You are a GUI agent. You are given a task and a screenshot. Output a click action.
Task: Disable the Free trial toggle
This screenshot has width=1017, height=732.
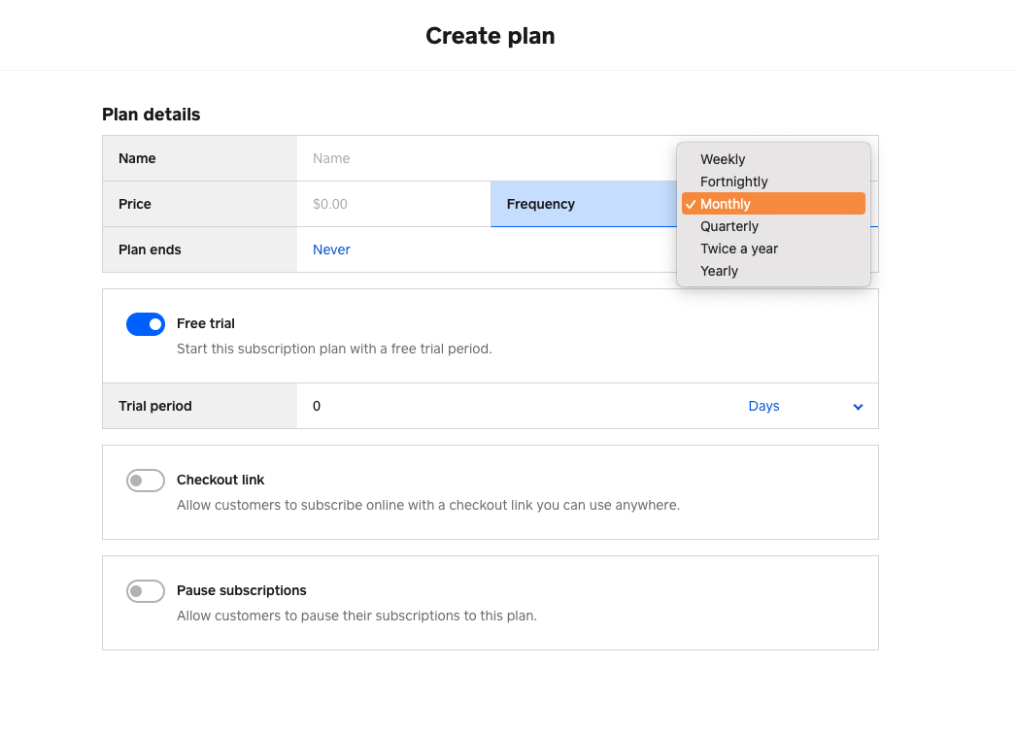pyautogui.click(x=146, y=324)
